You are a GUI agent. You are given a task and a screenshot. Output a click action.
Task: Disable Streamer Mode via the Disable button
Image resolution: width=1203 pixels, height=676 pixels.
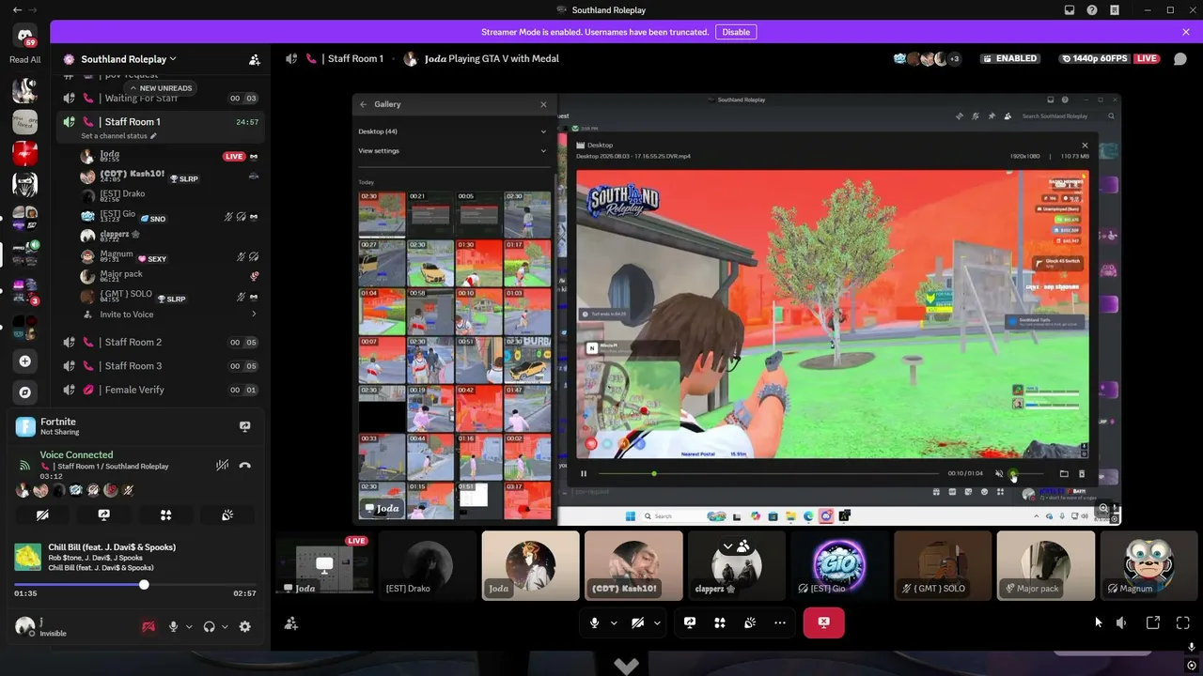tap(736, 32)
